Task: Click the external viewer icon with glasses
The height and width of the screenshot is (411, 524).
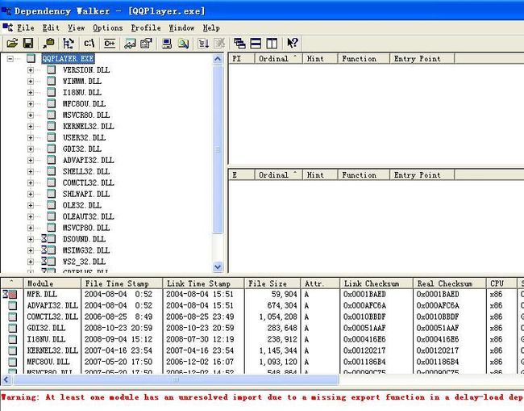Action: coord(130,43)
